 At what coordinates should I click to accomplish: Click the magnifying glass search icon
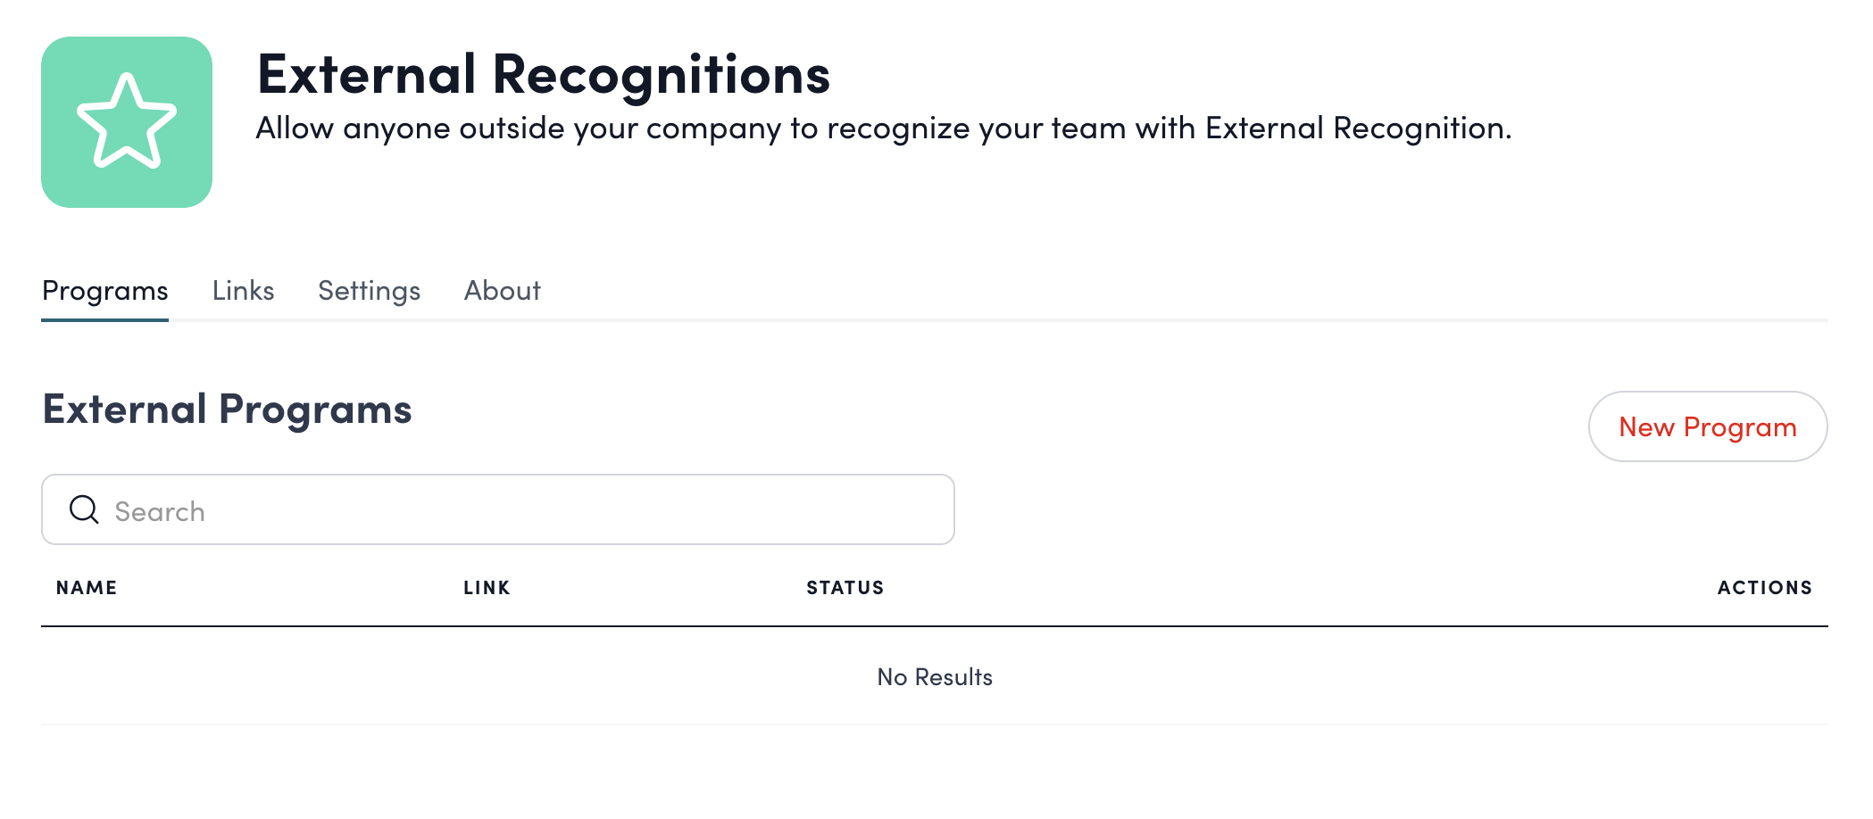tap(84, 509)
